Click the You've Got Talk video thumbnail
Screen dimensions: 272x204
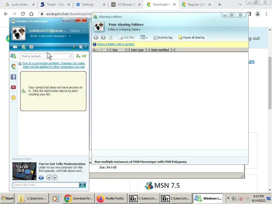[24, 171]
